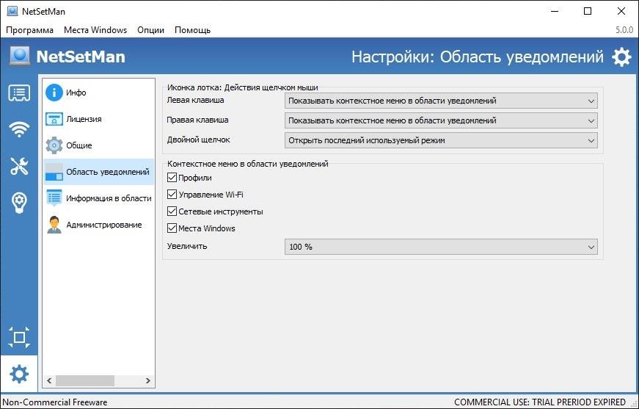This screenshot has width=639, height=409.
Task: Open the Profiles icon in left sidebar
Action: pyautogui.click(x=19, y=93)
